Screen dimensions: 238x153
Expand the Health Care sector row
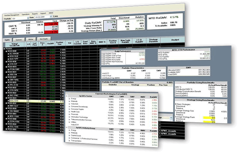[x=70, y=112]
